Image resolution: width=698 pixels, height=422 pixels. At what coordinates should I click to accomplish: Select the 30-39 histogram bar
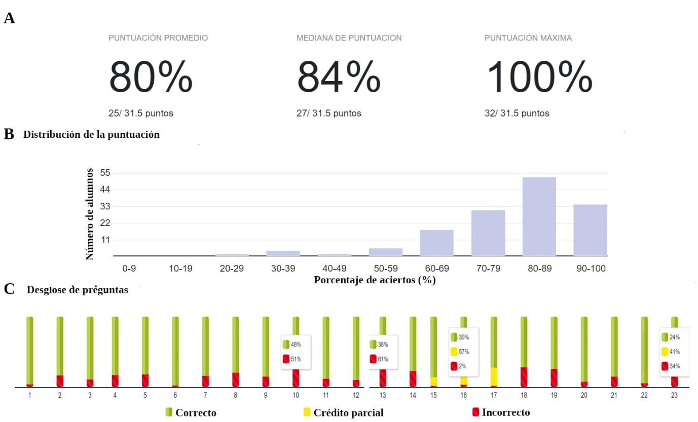pyautogui.click(x=283, y=253)
